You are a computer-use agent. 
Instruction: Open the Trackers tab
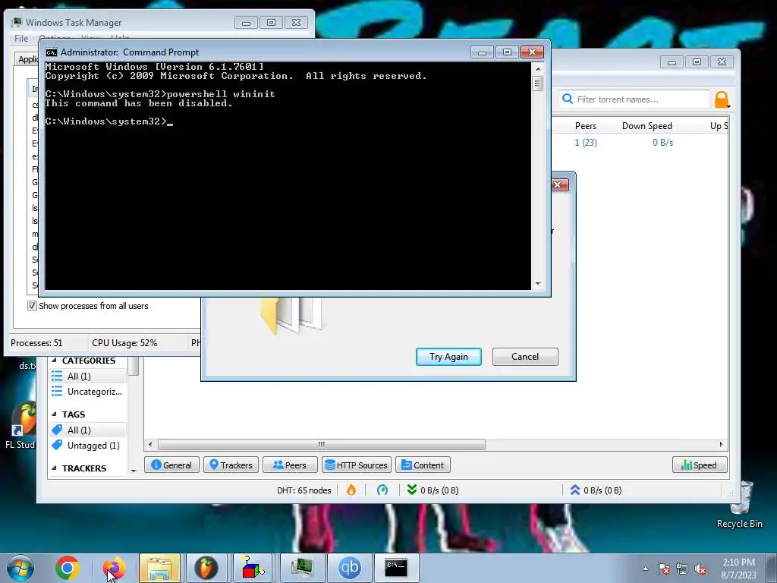231,465
